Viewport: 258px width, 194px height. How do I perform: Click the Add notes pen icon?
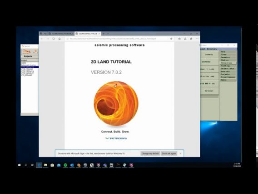[x=185, y=39]
